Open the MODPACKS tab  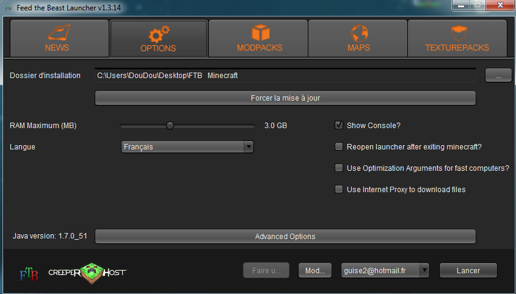258,38
